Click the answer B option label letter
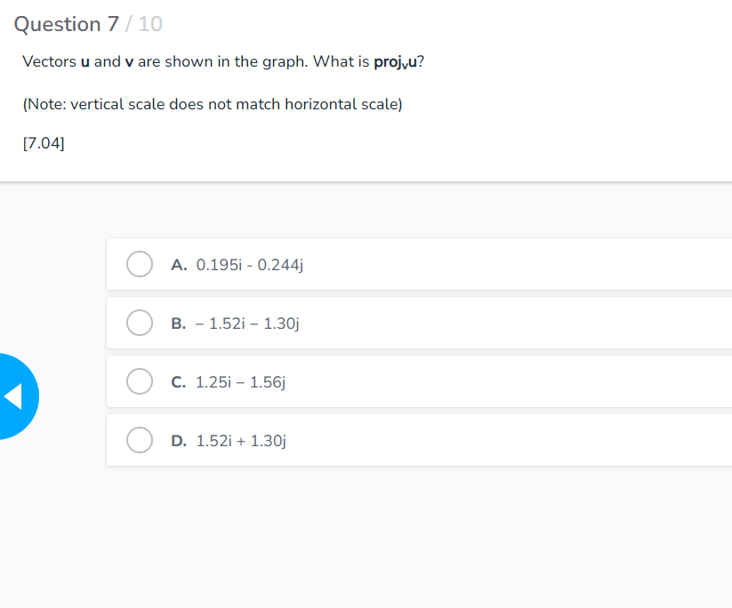The image size is (732, 608). [179, 323]
